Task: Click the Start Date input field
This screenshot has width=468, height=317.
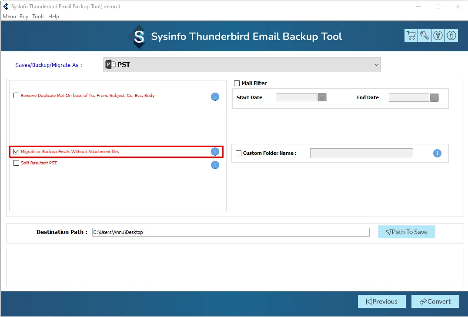Action: tap(297, 97)
